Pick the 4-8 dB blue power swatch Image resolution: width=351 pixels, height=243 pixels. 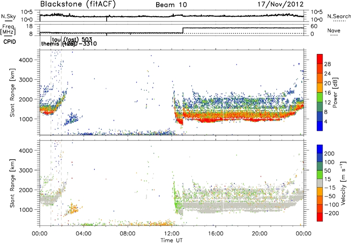pos(320,116)
